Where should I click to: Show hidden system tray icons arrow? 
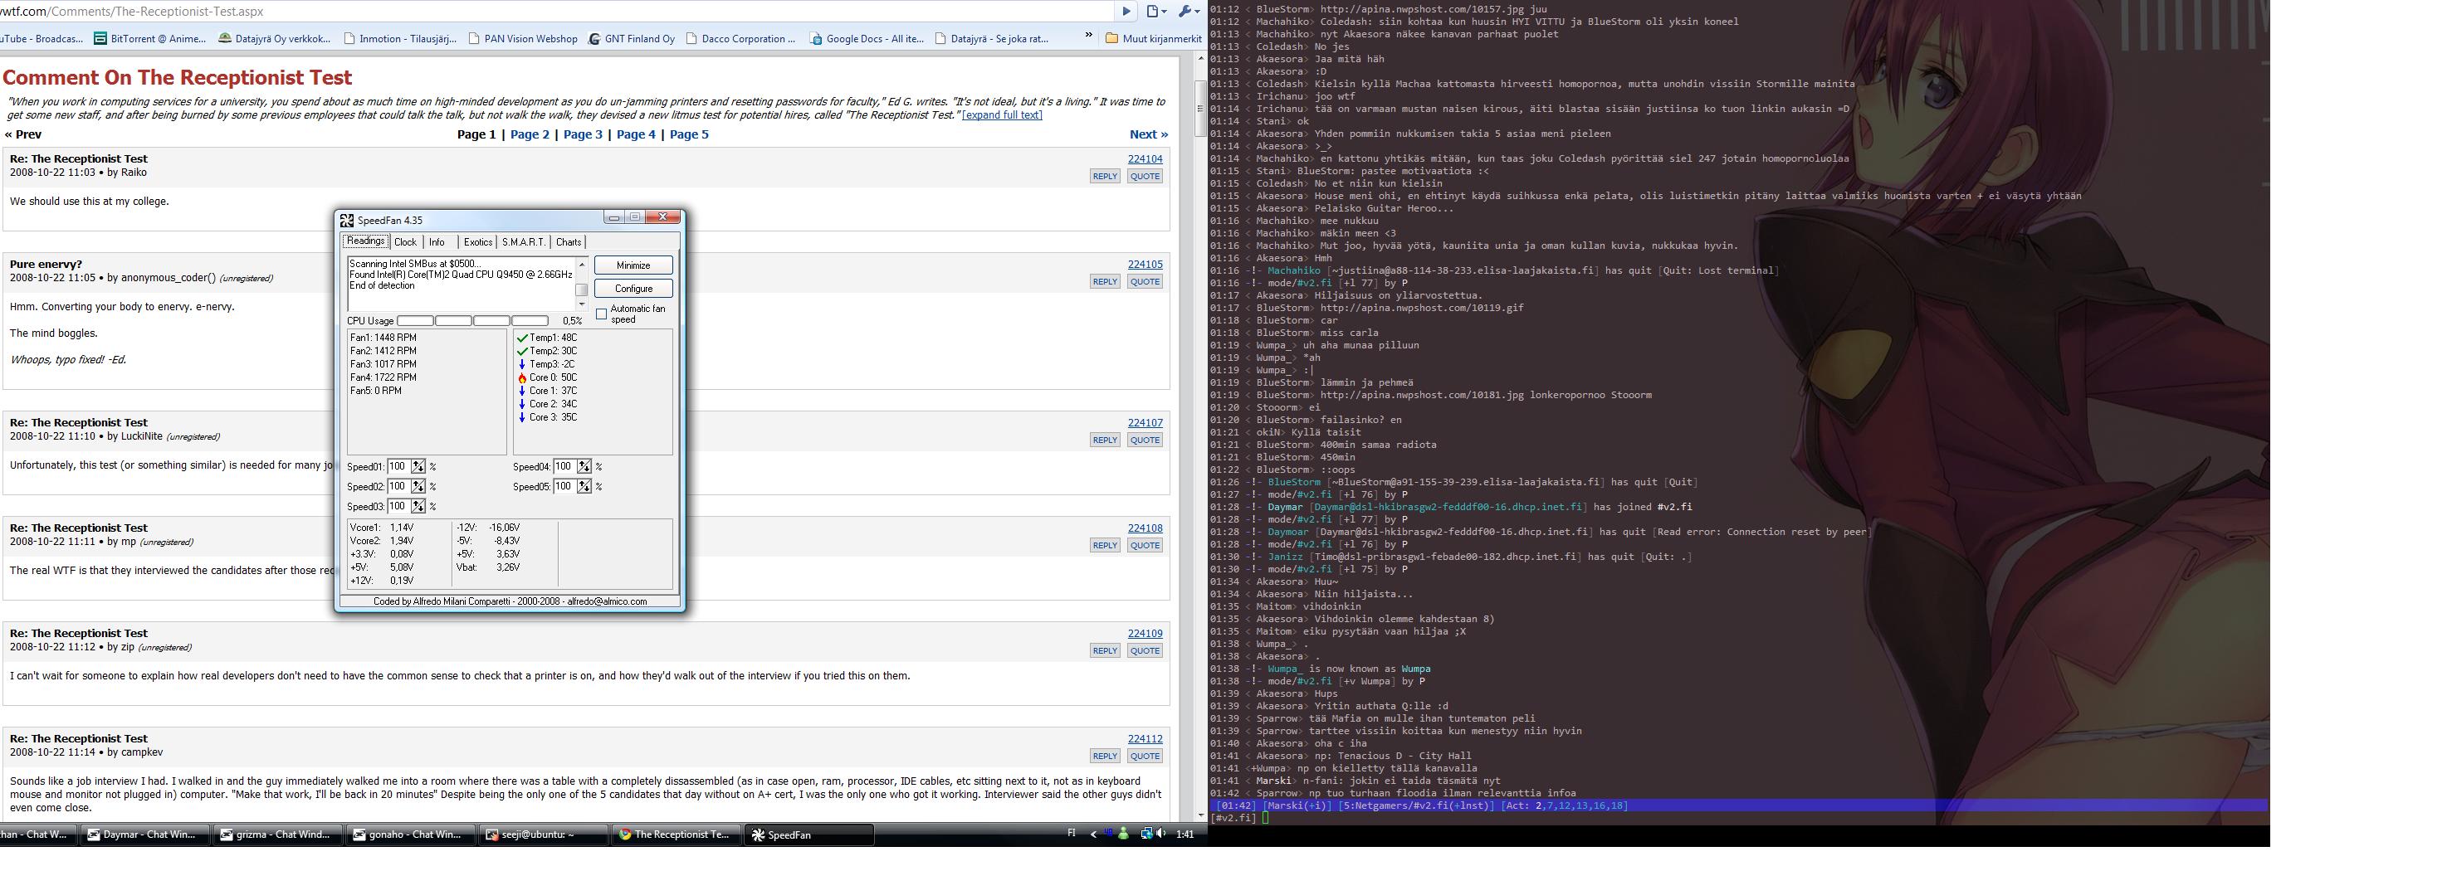pyautogui.click(x=1093, y=835)
